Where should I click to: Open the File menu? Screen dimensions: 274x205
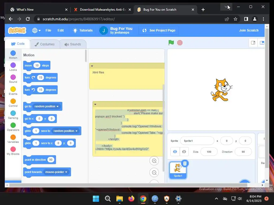pos(48,30)
